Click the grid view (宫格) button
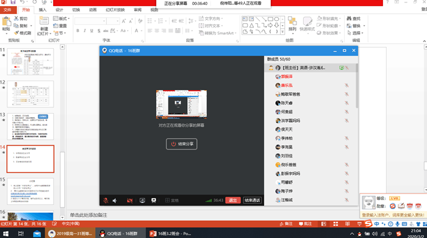Image resolution: width=427 pixels, height=238 pixels. pos(172,201)
